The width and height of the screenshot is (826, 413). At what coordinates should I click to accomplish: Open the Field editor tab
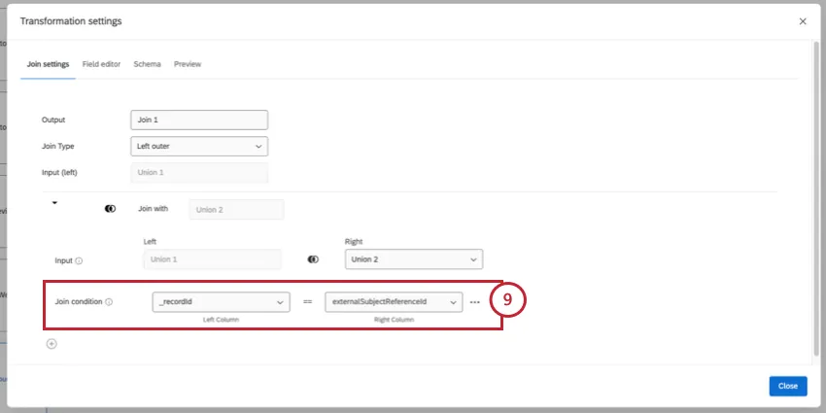tap(101, 64)
